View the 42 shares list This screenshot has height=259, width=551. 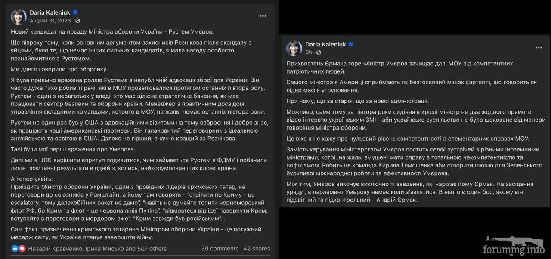(x=257, y=249)
